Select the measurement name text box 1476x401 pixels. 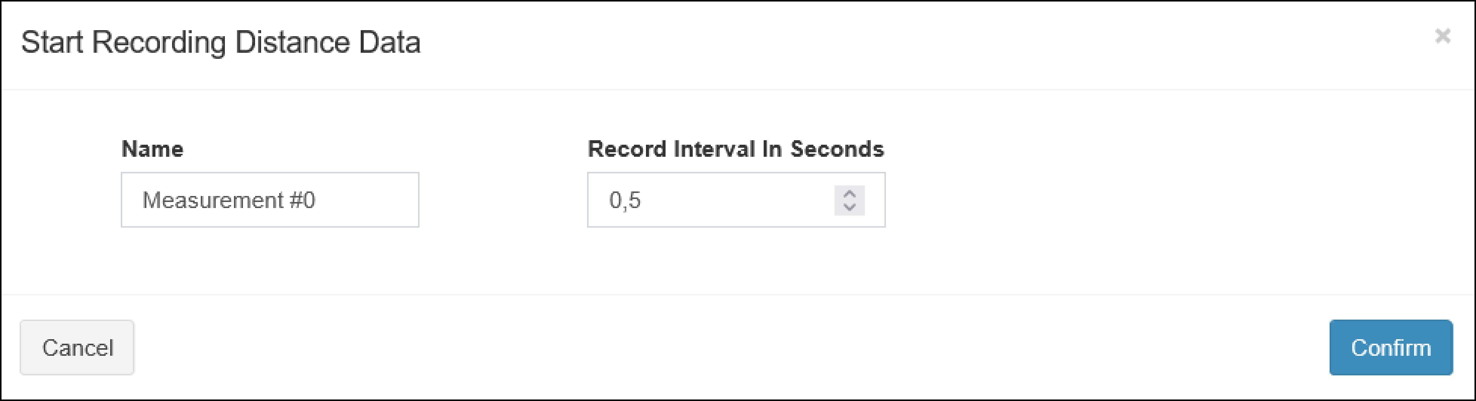coord(270,200)
